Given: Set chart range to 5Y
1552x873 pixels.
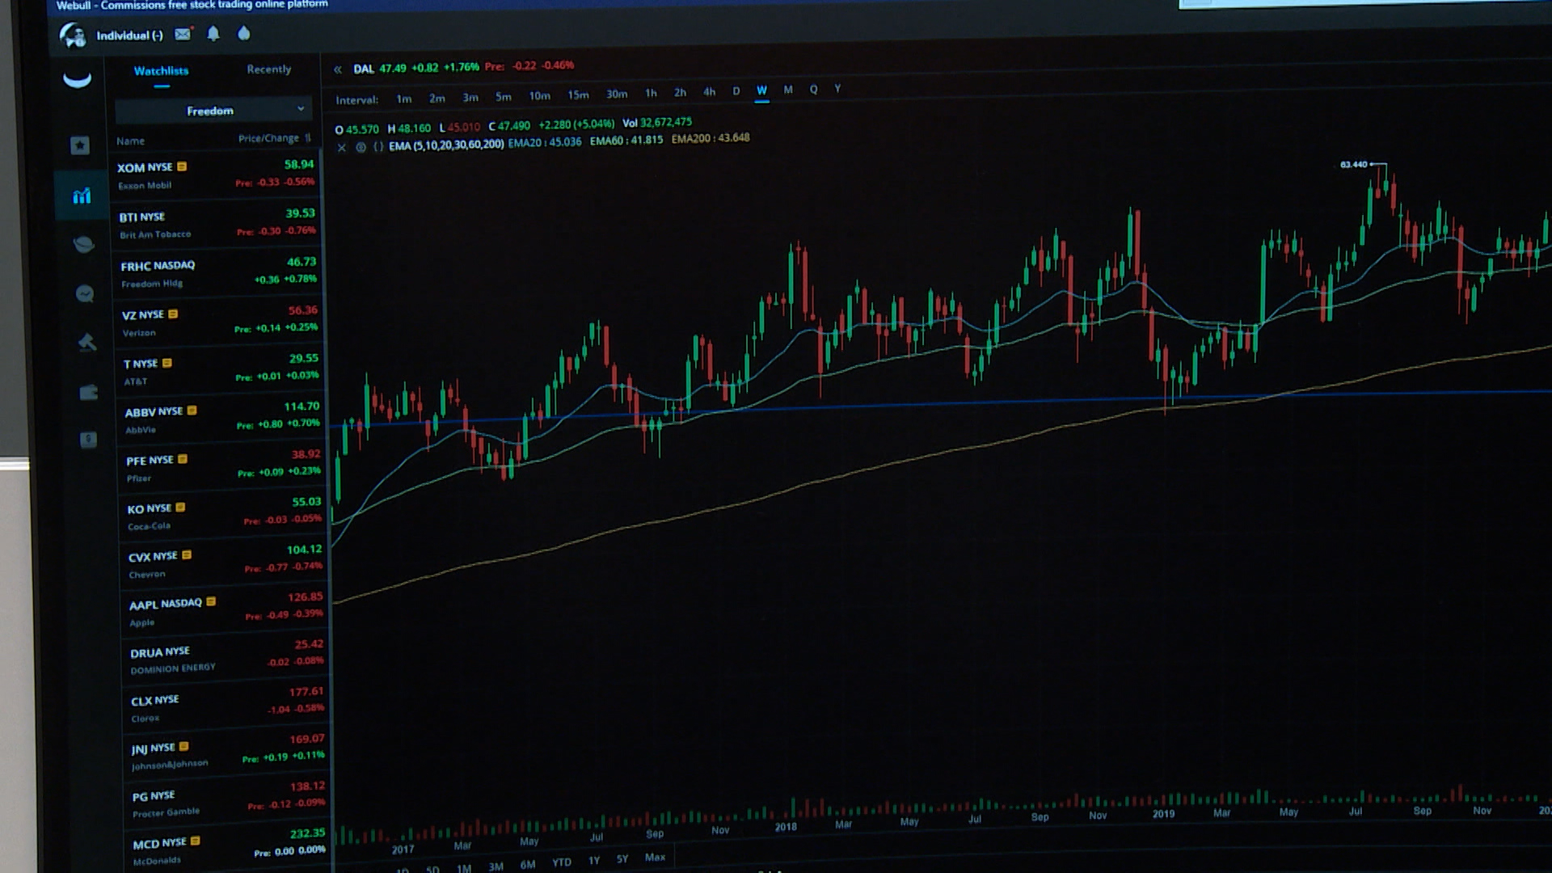Looking at the screenshot, I should (x=622, y=859).
